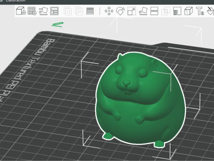Click the greyed Split to objects icon
Viewport: 214px width, 161px height.
68,11
